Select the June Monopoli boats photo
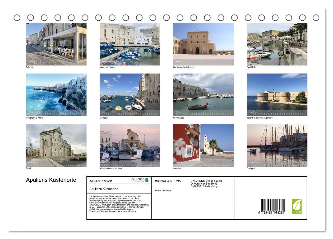Screen dimensions: 333x239 [130, 95]
